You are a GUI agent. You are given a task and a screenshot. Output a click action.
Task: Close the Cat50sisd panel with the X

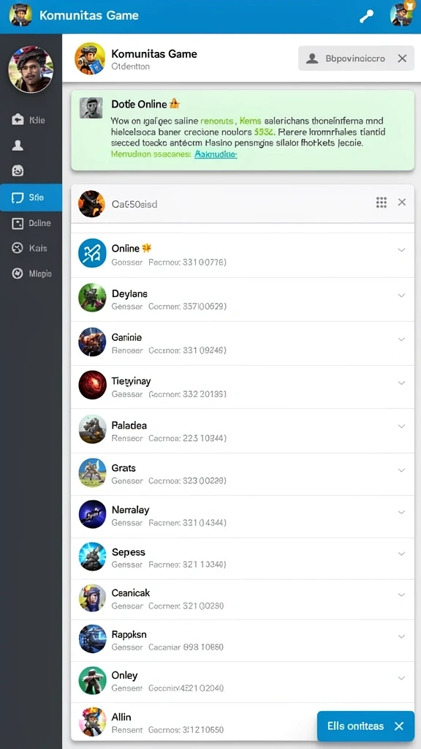click(402, 202)
